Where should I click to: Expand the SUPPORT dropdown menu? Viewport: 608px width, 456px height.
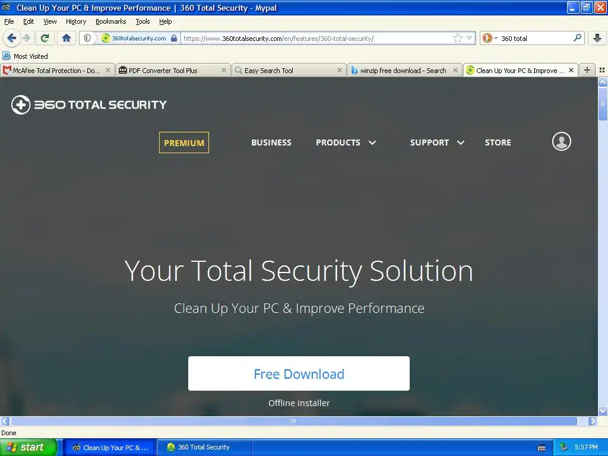(x=437, y=142)
